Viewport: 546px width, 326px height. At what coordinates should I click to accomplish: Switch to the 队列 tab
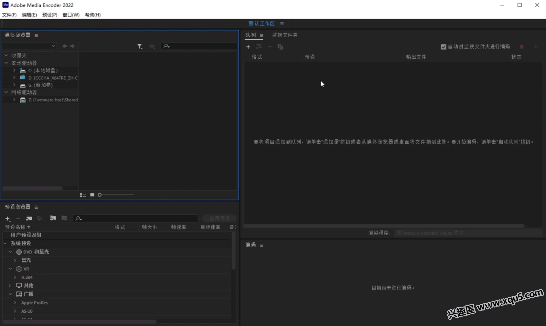pyautogui.click(x=250, y=35)
